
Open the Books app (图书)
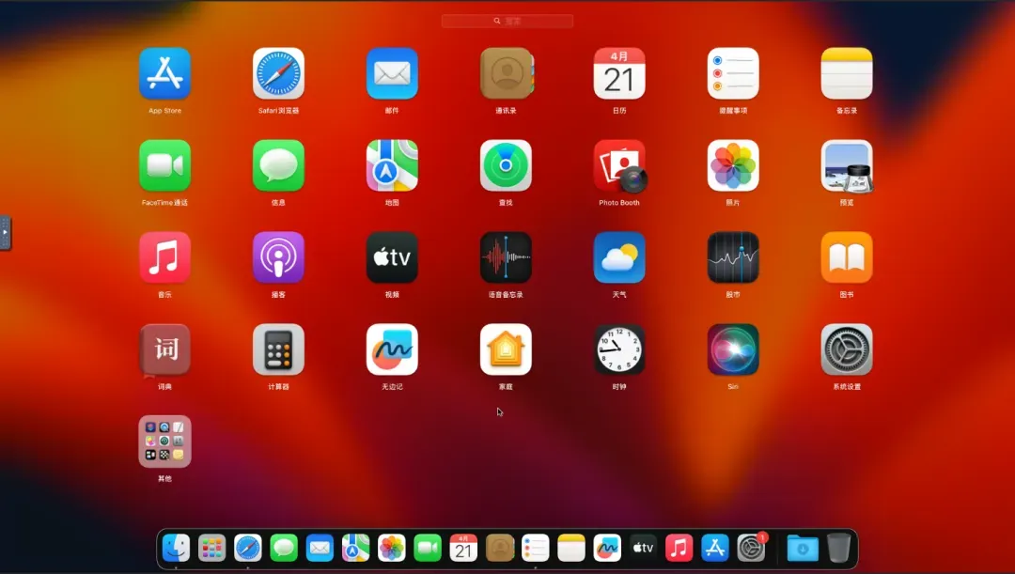click(x=847, y=257)
